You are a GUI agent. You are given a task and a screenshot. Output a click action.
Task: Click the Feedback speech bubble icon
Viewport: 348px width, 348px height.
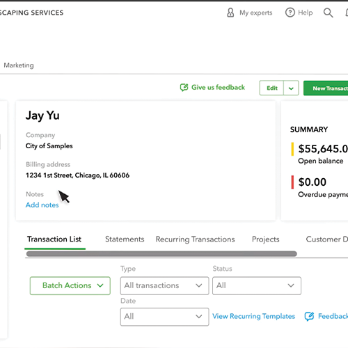309,316
